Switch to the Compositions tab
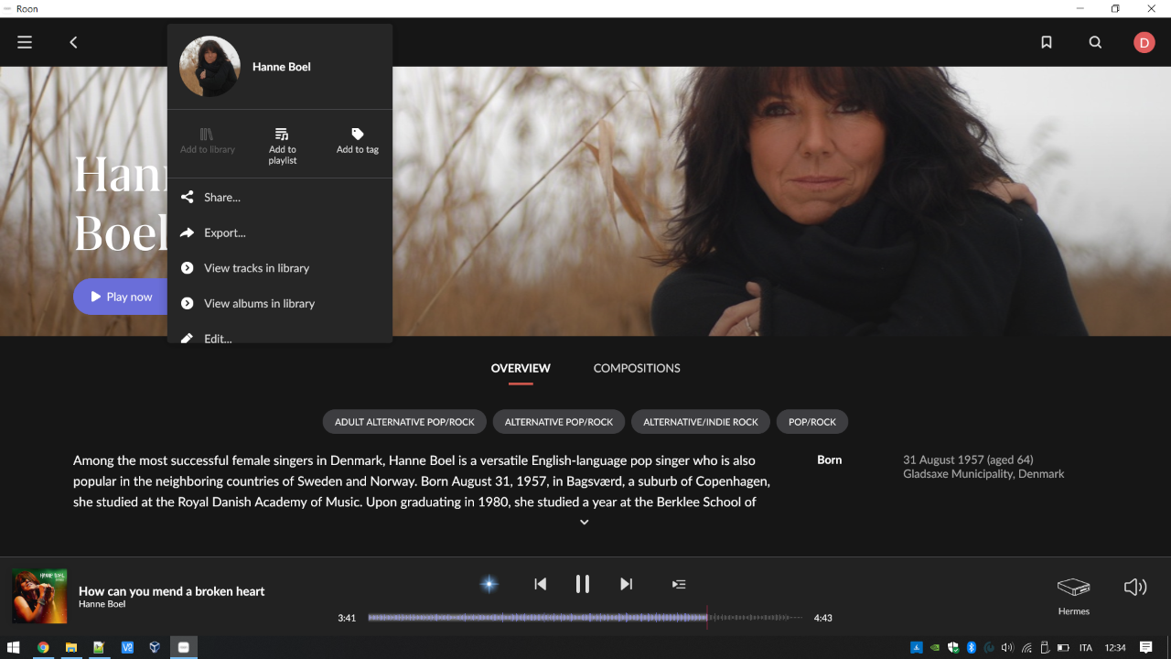Image resolution: width=1171 pixels, height=659 pixels. pos(637,368)
